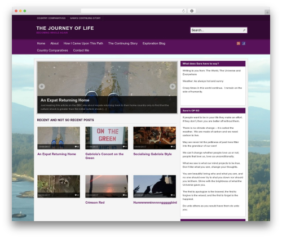Open Gabriola's Concert on the Green post
The height and width of the screenshot is (238, 282).
pyautogui.click(x=104, y=156)
